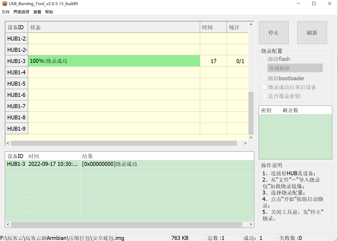Screen dimensions: 338x241
Task: Click the 结果 column header in log
Action: pyautogui.click(x=167, y=156)
